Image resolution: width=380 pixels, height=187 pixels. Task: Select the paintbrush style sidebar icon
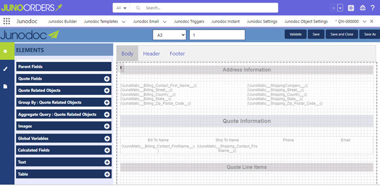(x=5, y=69)
